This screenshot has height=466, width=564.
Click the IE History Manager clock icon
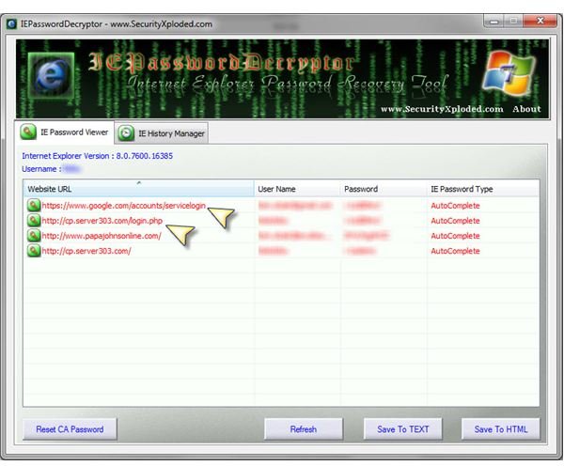(126, 133)
